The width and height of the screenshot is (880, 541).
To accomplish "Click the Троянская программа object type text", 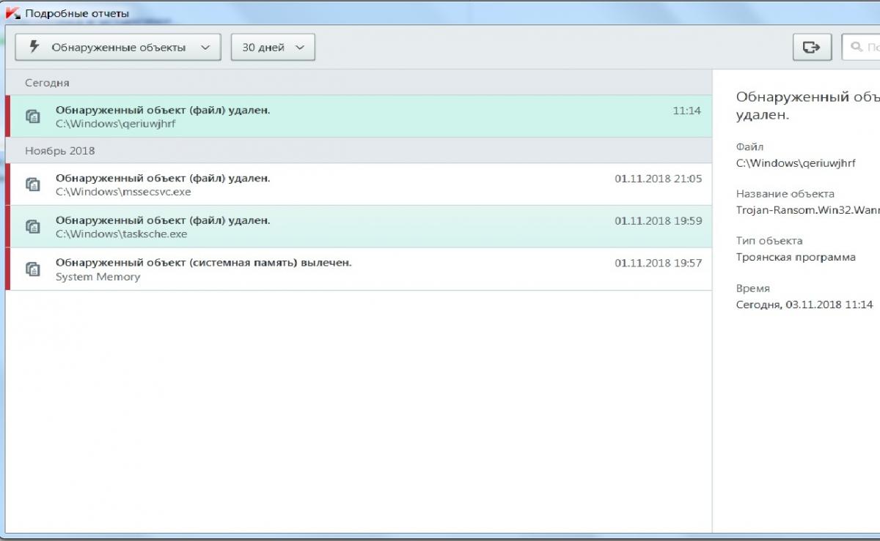I will coord(796,257).
